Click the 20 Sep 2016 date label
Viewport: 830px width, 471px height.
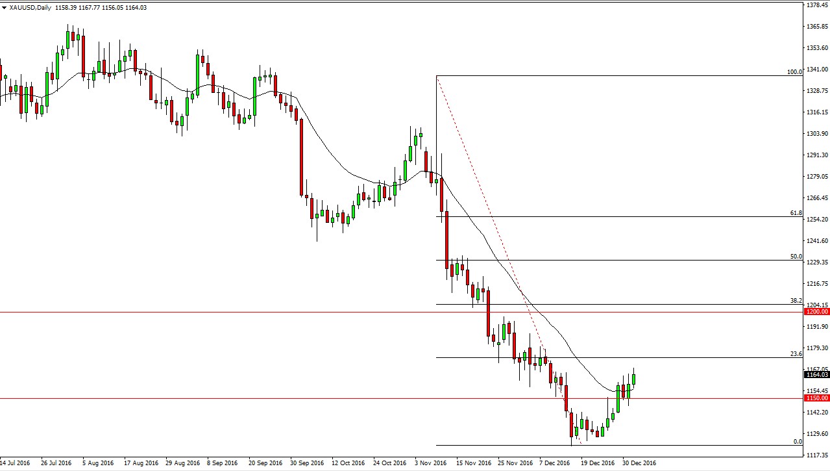click(x=266, y=463)
